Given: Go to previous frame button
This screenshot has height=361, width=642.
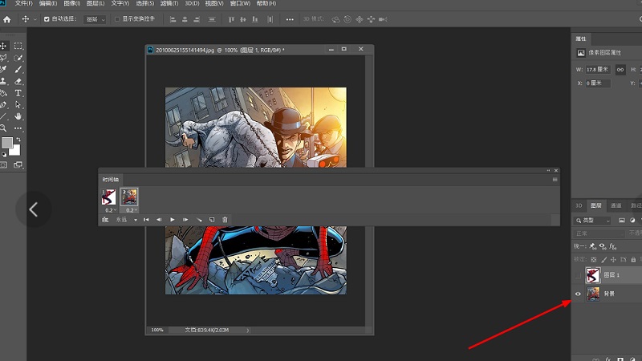Looking at the screenshot, I should click(x=159, y=220).
